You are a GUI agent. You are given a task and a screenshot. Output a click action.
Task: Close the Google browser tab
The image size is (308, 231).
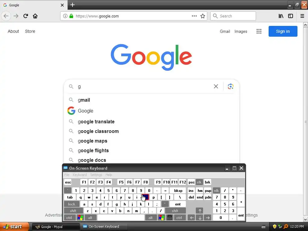click(62, 5)
